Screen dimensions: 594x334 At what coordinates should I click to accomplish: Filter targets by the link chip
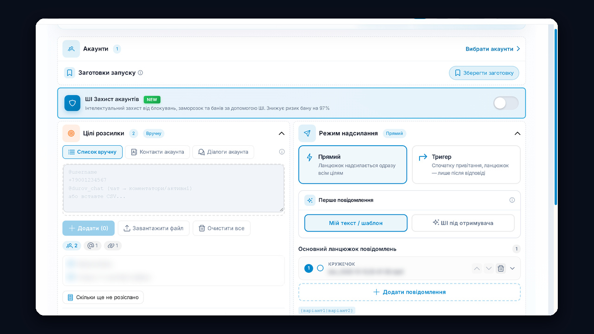click(x=113, y=245)
